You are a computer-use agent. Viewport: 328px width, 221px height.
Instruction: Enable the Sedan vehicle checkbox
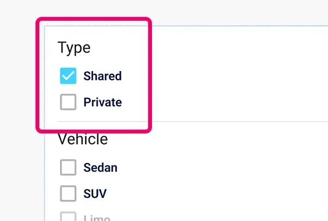pos(68,167)
